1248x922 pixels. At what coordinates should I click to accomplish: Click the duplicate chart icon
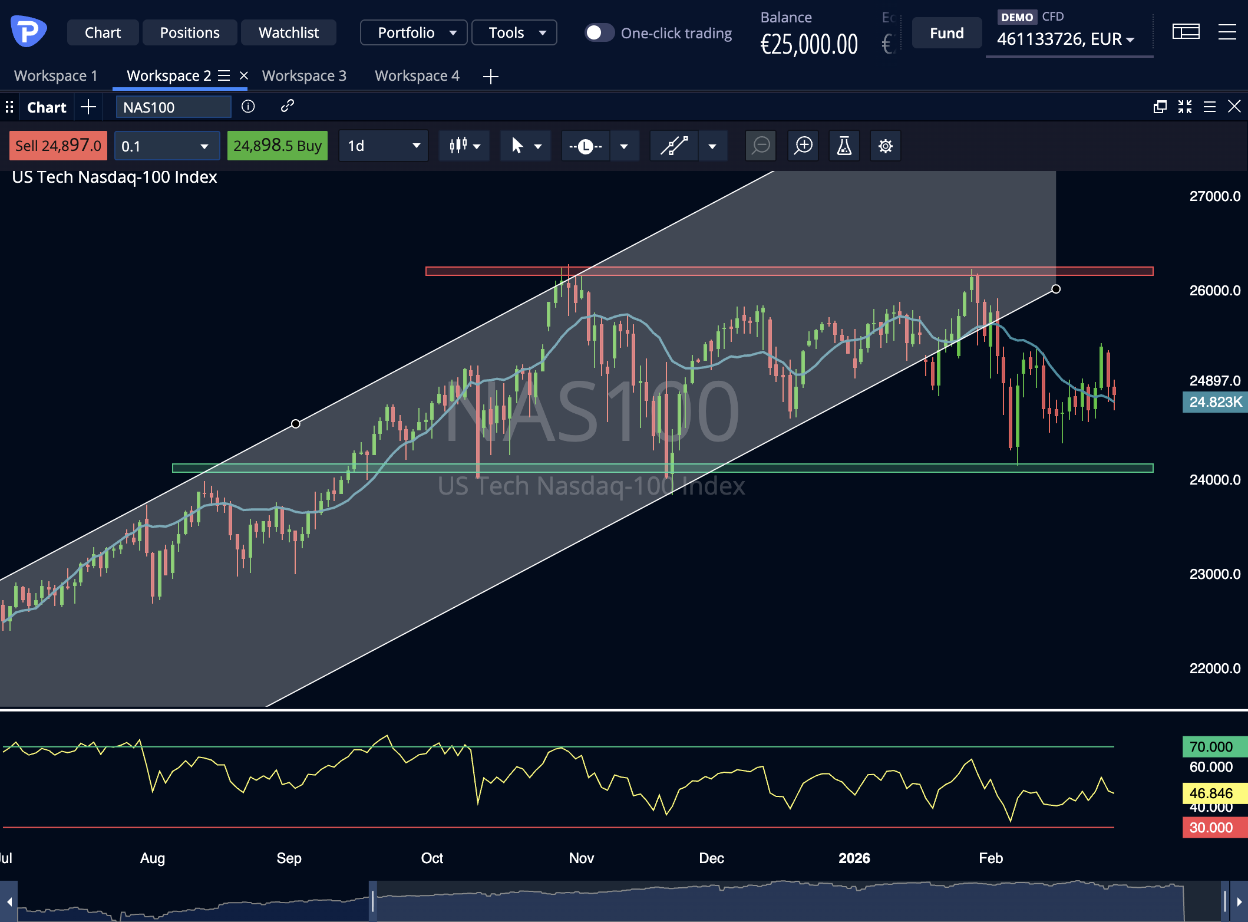pos(1159,107)
